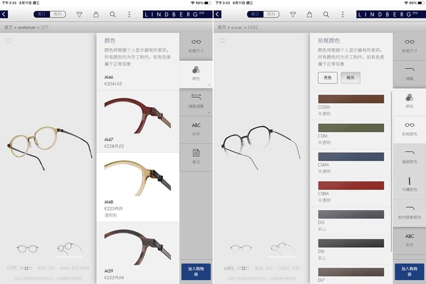
Task: Pick the AI59 K252-PU14 brown frame
Action: [138, 253]
